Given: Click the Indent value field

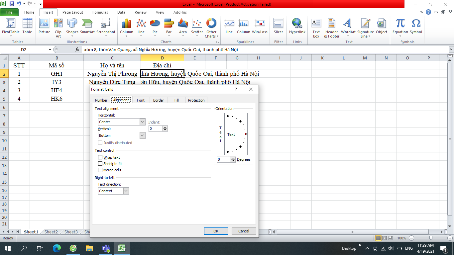Looking at the screenshot, I should (x=156, y=128).
